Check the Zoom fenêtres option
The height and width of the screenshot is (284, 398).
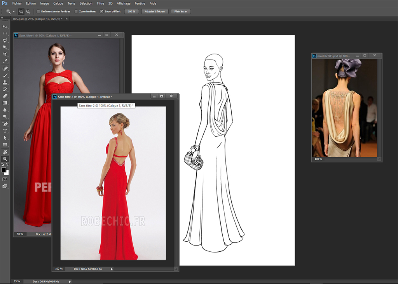pyautogui.click(x=76, y=12)
